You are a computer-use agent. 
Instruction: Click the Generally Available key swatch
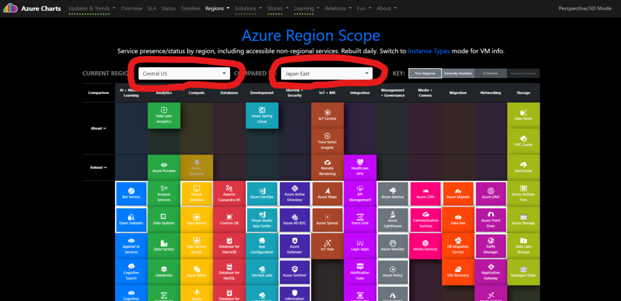pos(458,73)
